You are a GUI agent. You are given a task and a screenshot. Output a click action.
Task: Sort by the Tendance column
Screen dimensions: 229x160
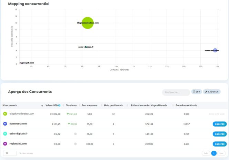click(x=71, y=105)
